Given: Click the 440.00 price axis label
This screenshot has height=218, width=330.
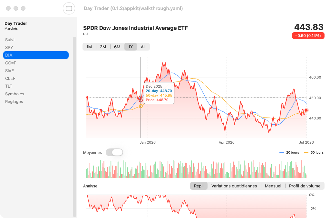Looking at the screenshot, I should coord(315,118).
